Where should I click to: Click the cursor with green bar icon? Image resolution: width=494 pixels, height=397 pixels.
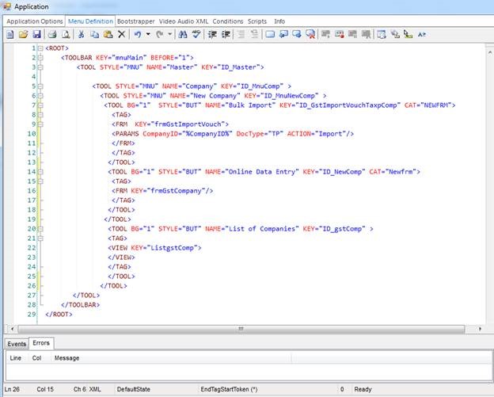pos(408,34)
